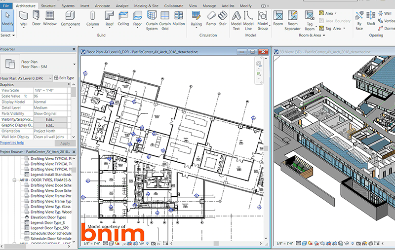Select the Tag Area tool
This screenshot has width=395, height=250.
[x=330, y=29]
